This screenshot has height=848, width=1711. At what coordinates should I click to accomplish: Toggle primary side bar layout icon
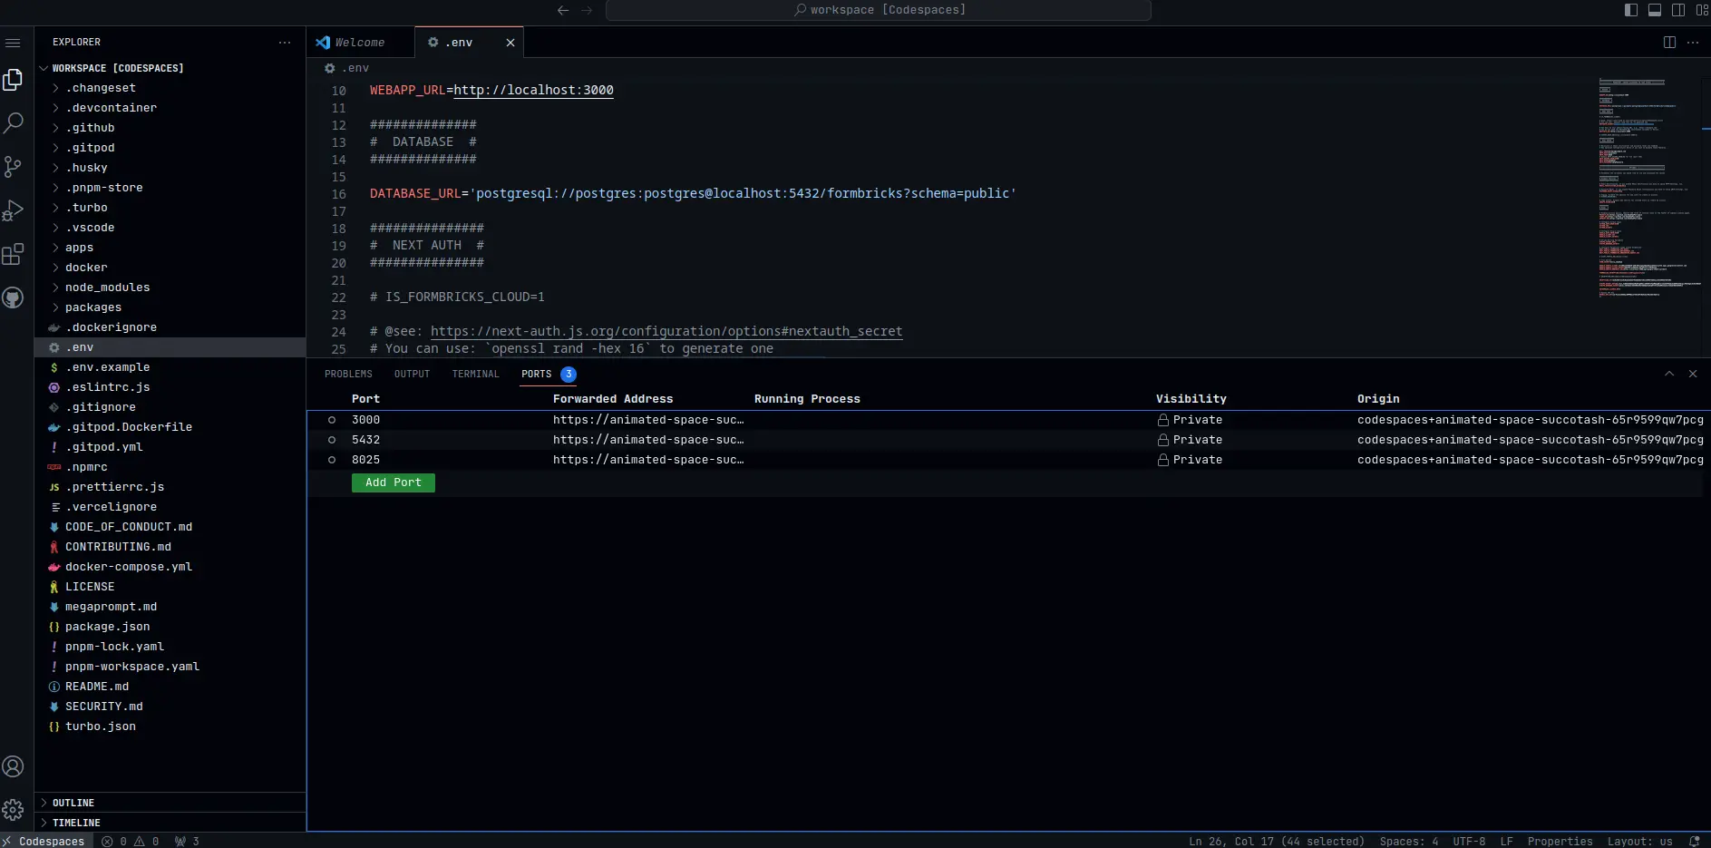(1631, 10)
